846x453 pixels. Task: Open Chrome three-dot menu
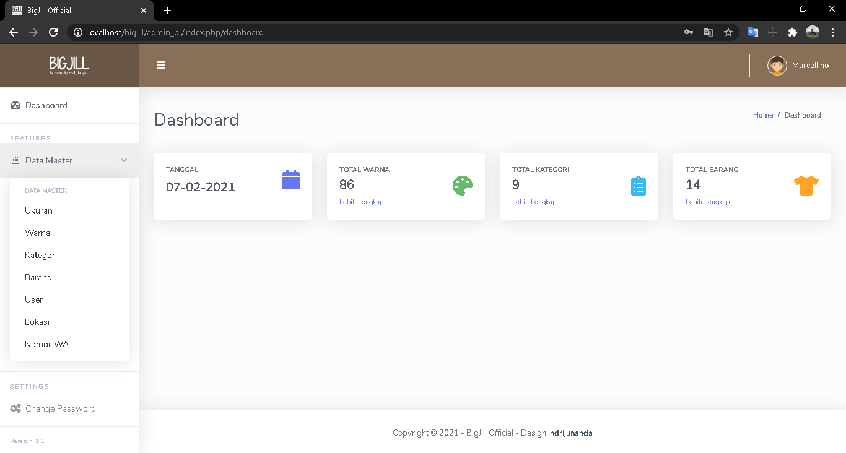(833, 32)
